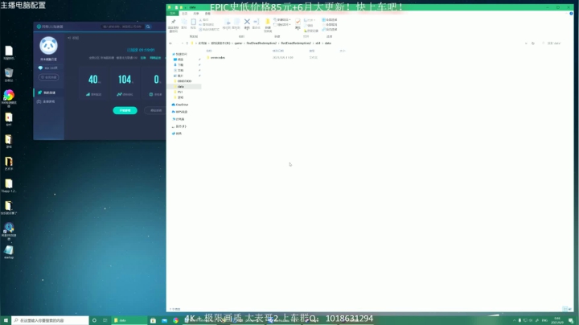Viewport: 579px width, 325px height.
Task: Click the Chrome icon on taskbar
Action: (x=176, y=320)
